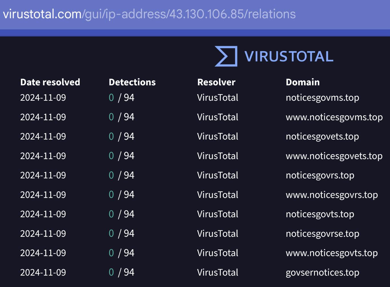Screen dimensions: 390x287
Task: Click VirusTotal resolver in noticesgovrse.top row
Action: (218, 233)
